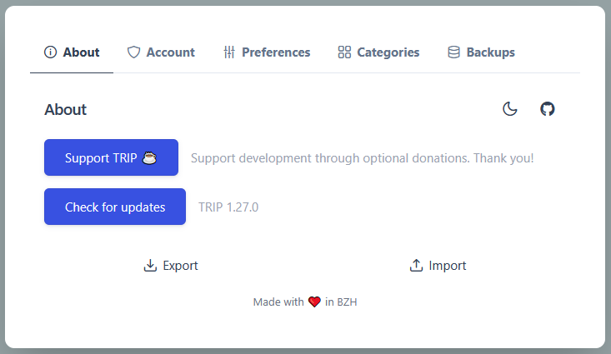This screenshot has width=611, height=354.
Task: Open the Preferences tab
Action: pos(276,52)
